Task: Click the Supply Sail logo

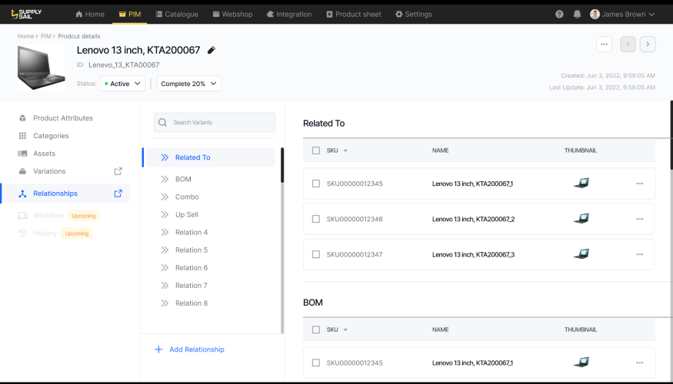Action: 26,14
